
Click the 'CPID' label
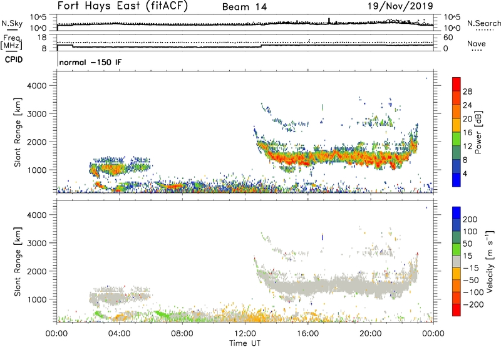click(14, 60)
